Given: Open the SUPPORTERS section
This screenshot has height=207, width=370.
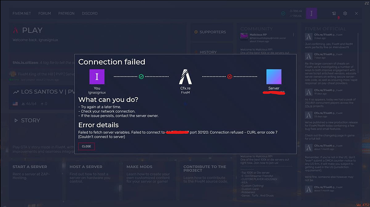Looking at the screenshot, I should click(212, 32).
